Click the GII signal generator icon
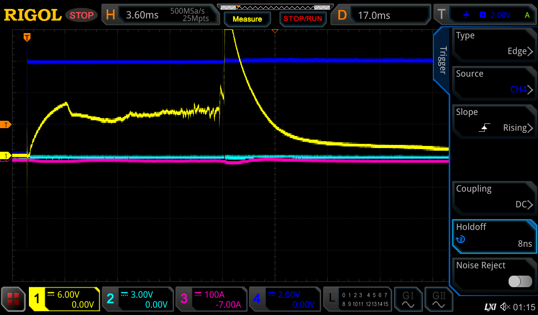This screenshot has width=538, height=315. tap(438, 299)
